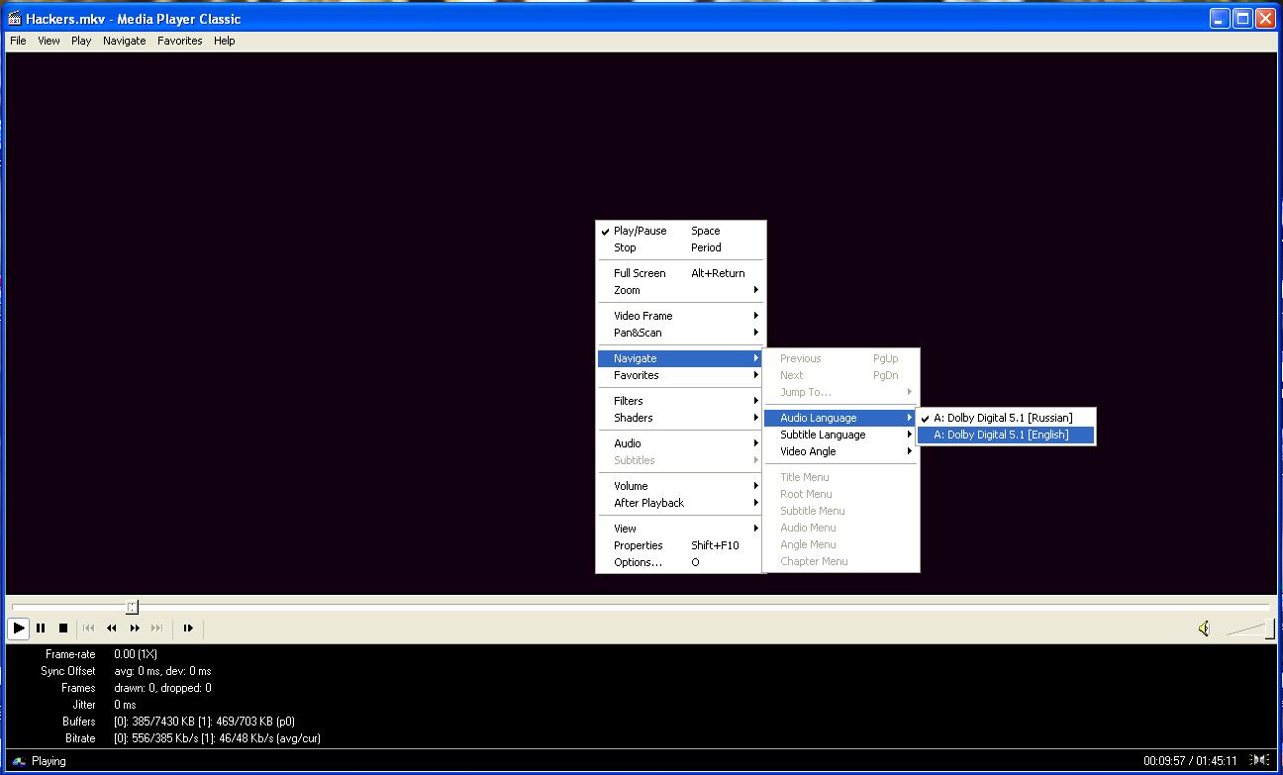Viewport: 1283px width, 775px height.
Task: Click the Media Player Classic title bar icon
Action: [x=15, y=18]
